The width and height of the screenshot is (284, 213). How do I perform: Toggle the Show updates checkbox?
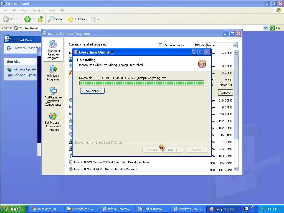pyautogui.click(x=160, y=45)
